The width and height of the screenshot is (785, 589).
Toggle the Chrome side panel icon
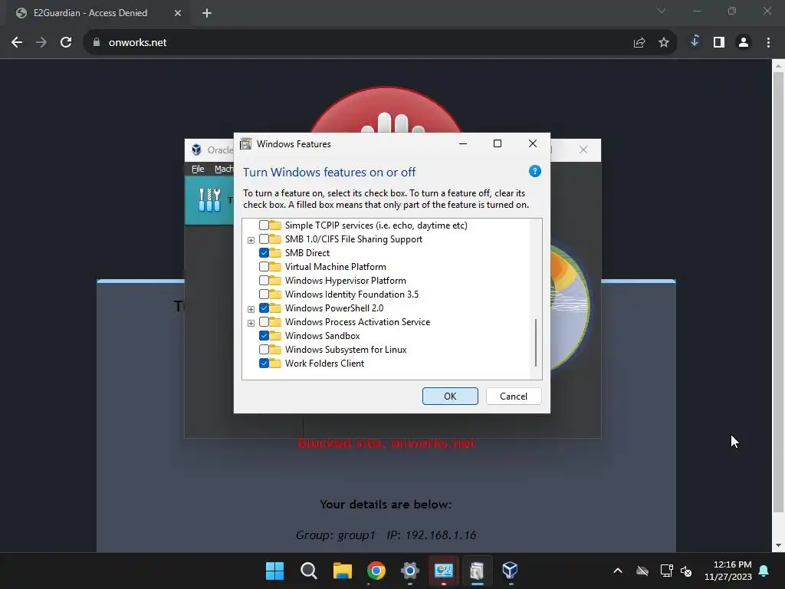[719, 43]
